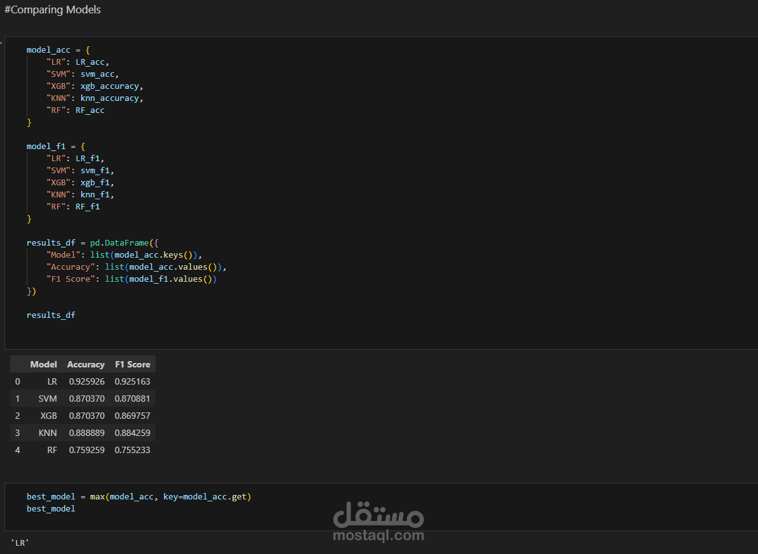Image resolution: width=758 pixels, height=554 pixels.
Task: Click the '"KNN": knn_f1,' code line
Action: (x=80, y=195)
